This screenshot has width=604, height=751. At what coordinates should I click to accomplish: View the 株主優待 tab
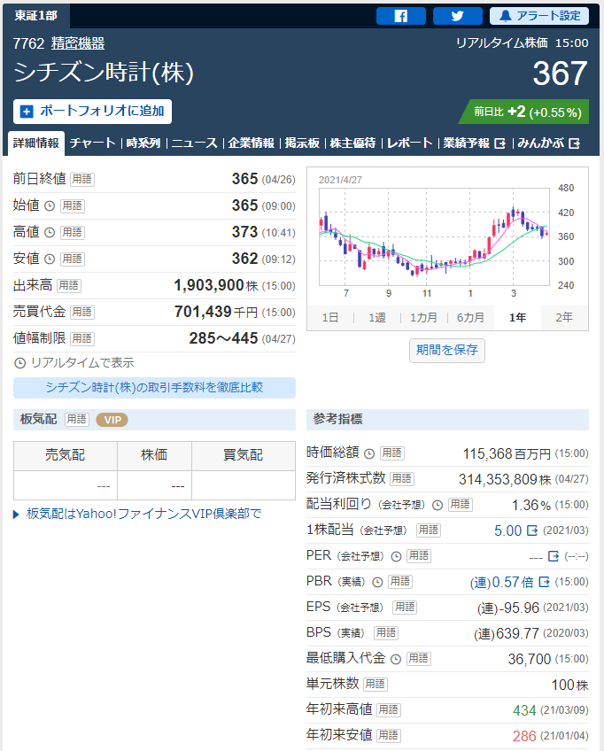click(x=353, y=143)
